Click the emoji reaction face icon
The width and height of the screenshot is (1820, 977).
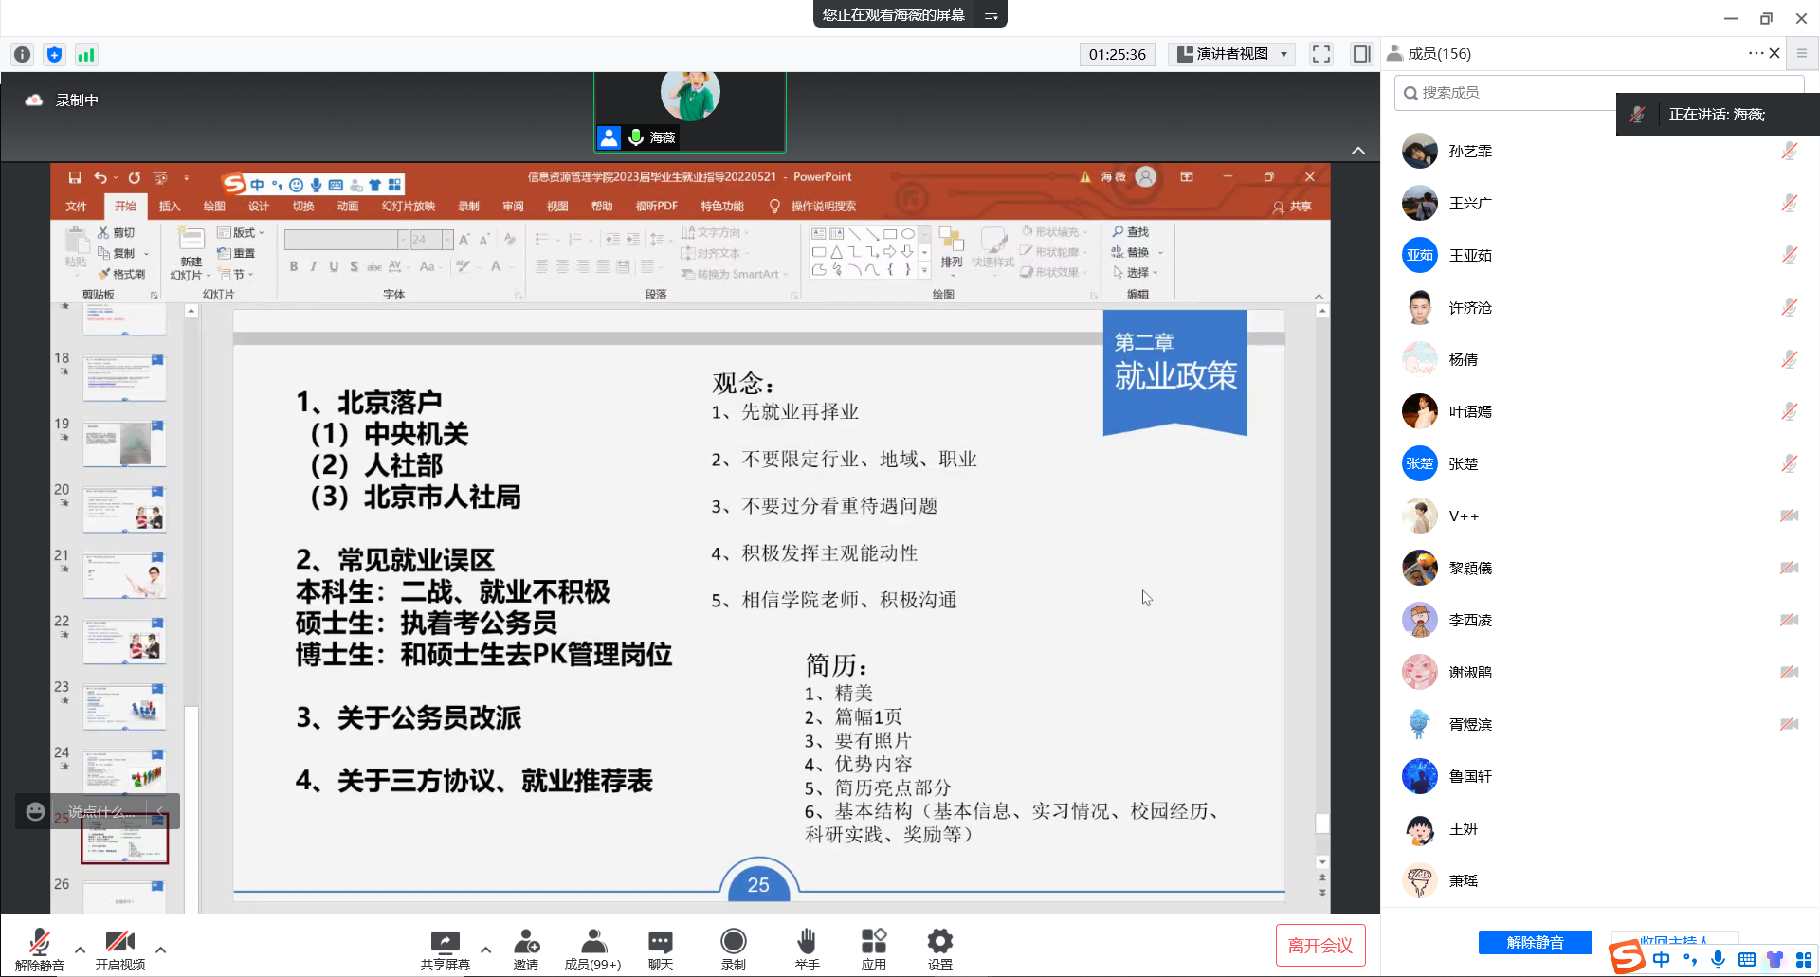click(x=35, y=811)
